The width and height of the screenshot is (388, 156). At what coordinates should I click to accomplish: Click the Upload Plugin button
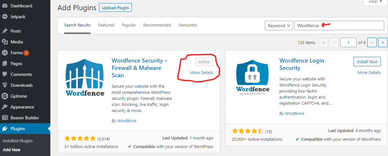(x=116, y=8)
